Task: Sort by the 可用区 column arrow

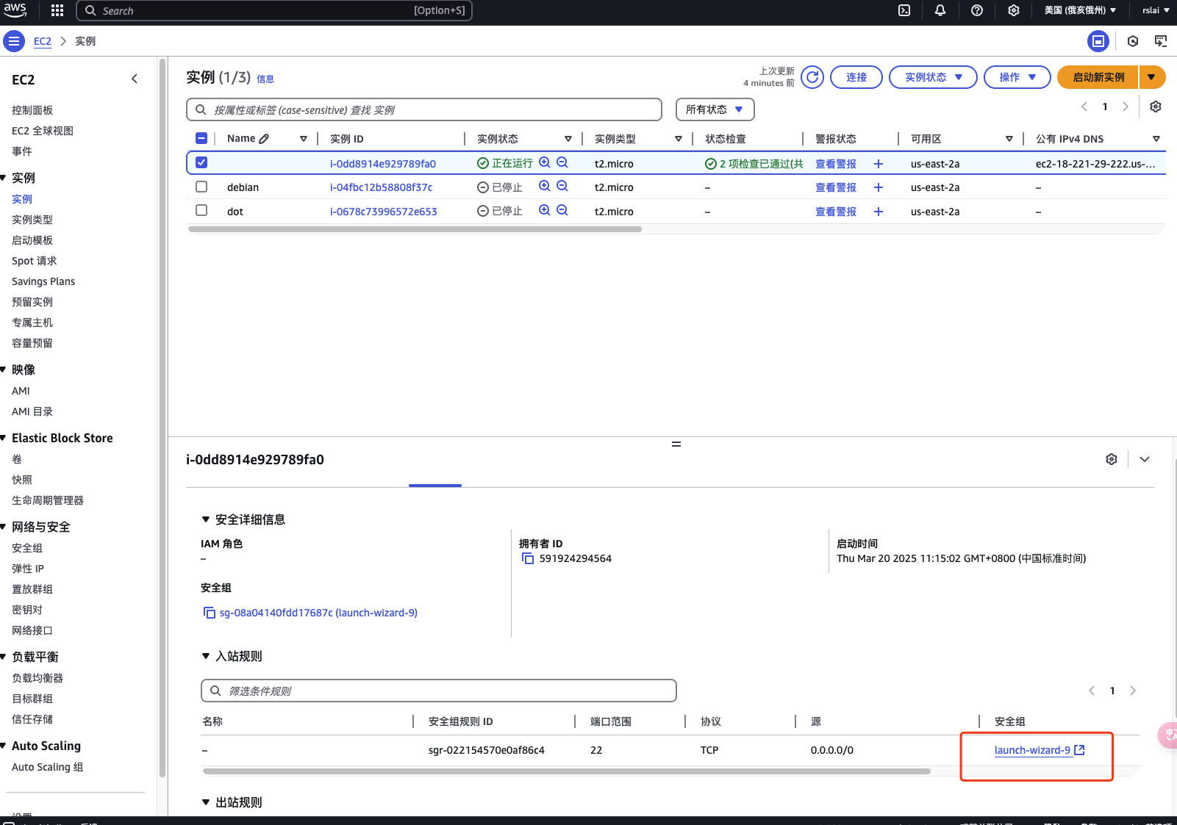Action: click(1009, 139)
